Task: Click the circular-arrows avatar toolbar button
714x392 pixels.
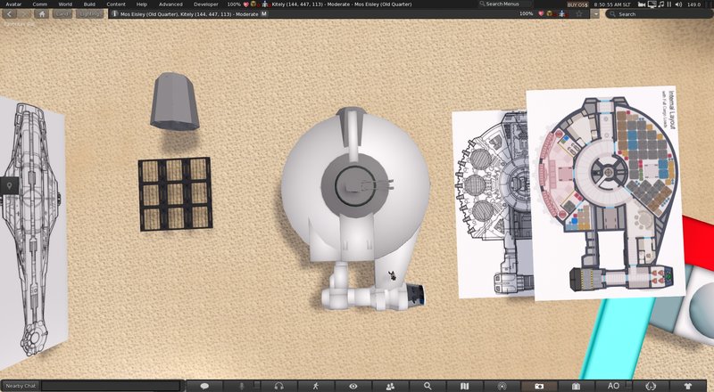Action: coord(651,386)
